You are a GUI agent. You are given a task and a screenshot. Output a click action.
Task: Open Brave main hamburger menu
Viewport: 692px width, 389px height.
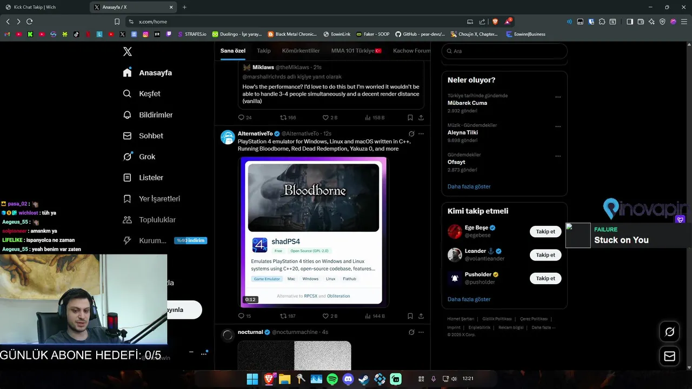683,22
